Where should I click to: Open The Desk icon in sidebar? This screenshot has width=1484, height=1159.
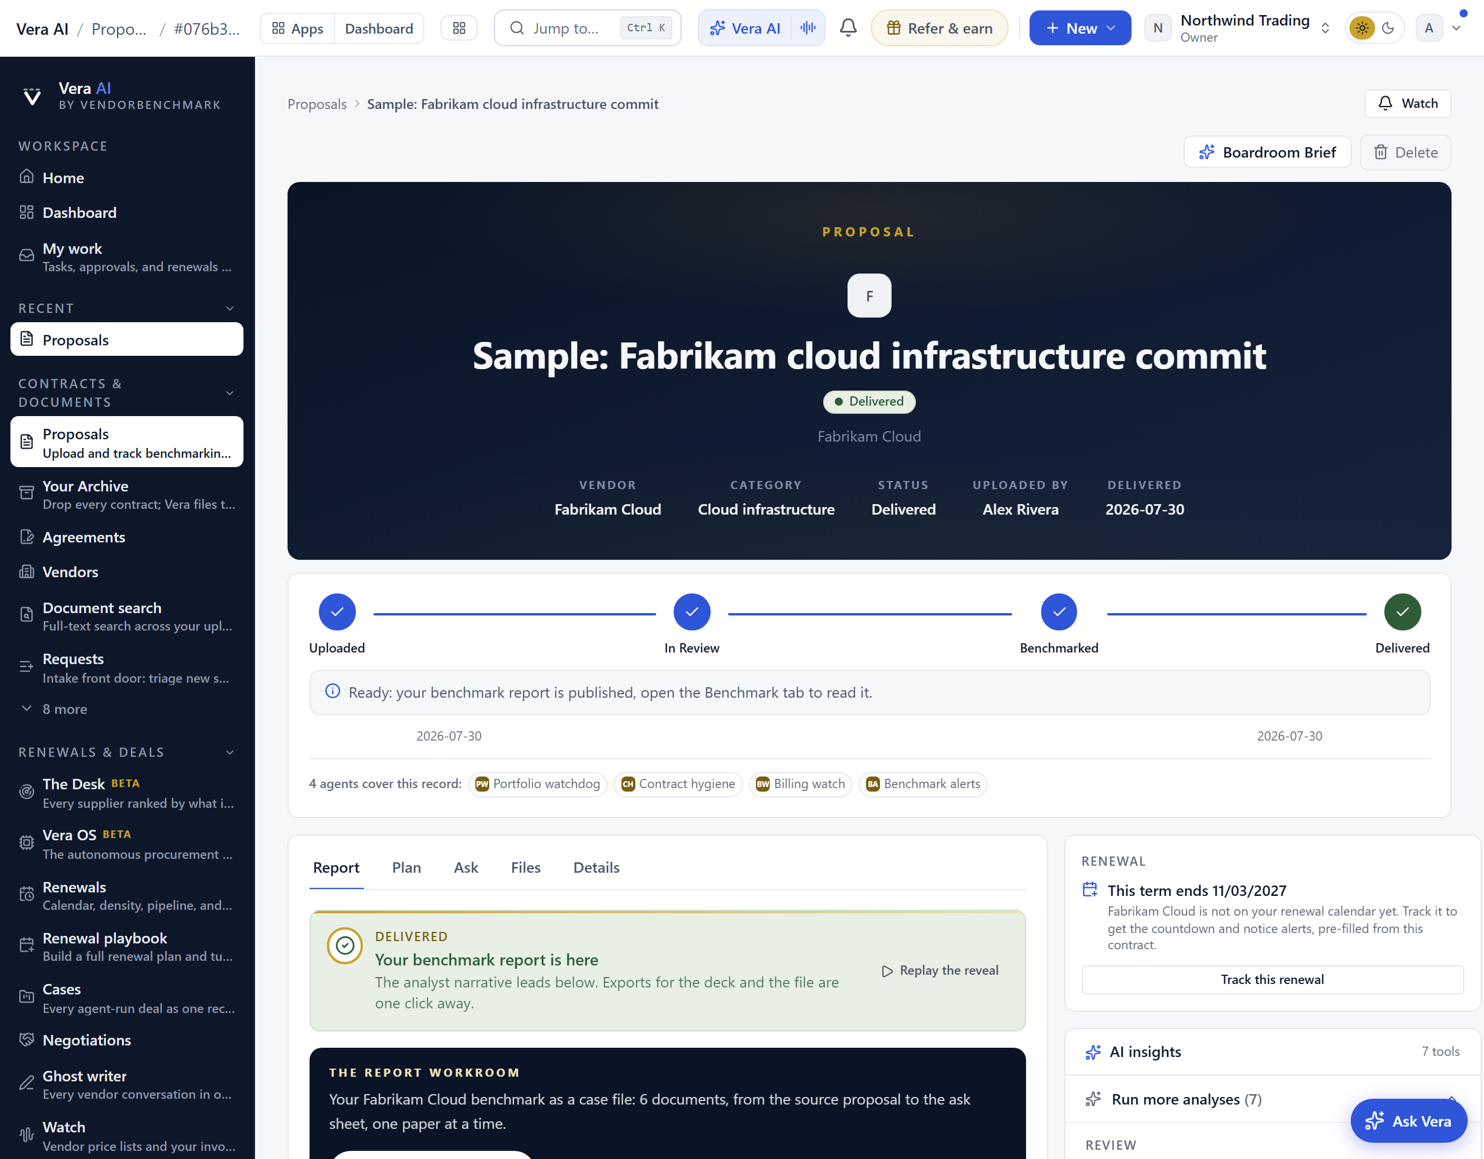(x=27, y=792)
